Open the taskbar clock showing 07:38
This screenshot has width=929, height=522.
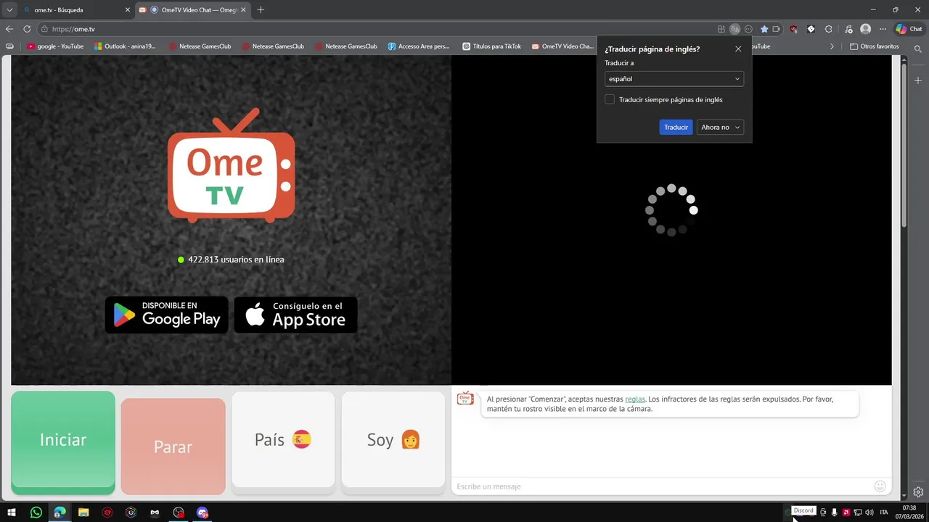click(909, 513)
